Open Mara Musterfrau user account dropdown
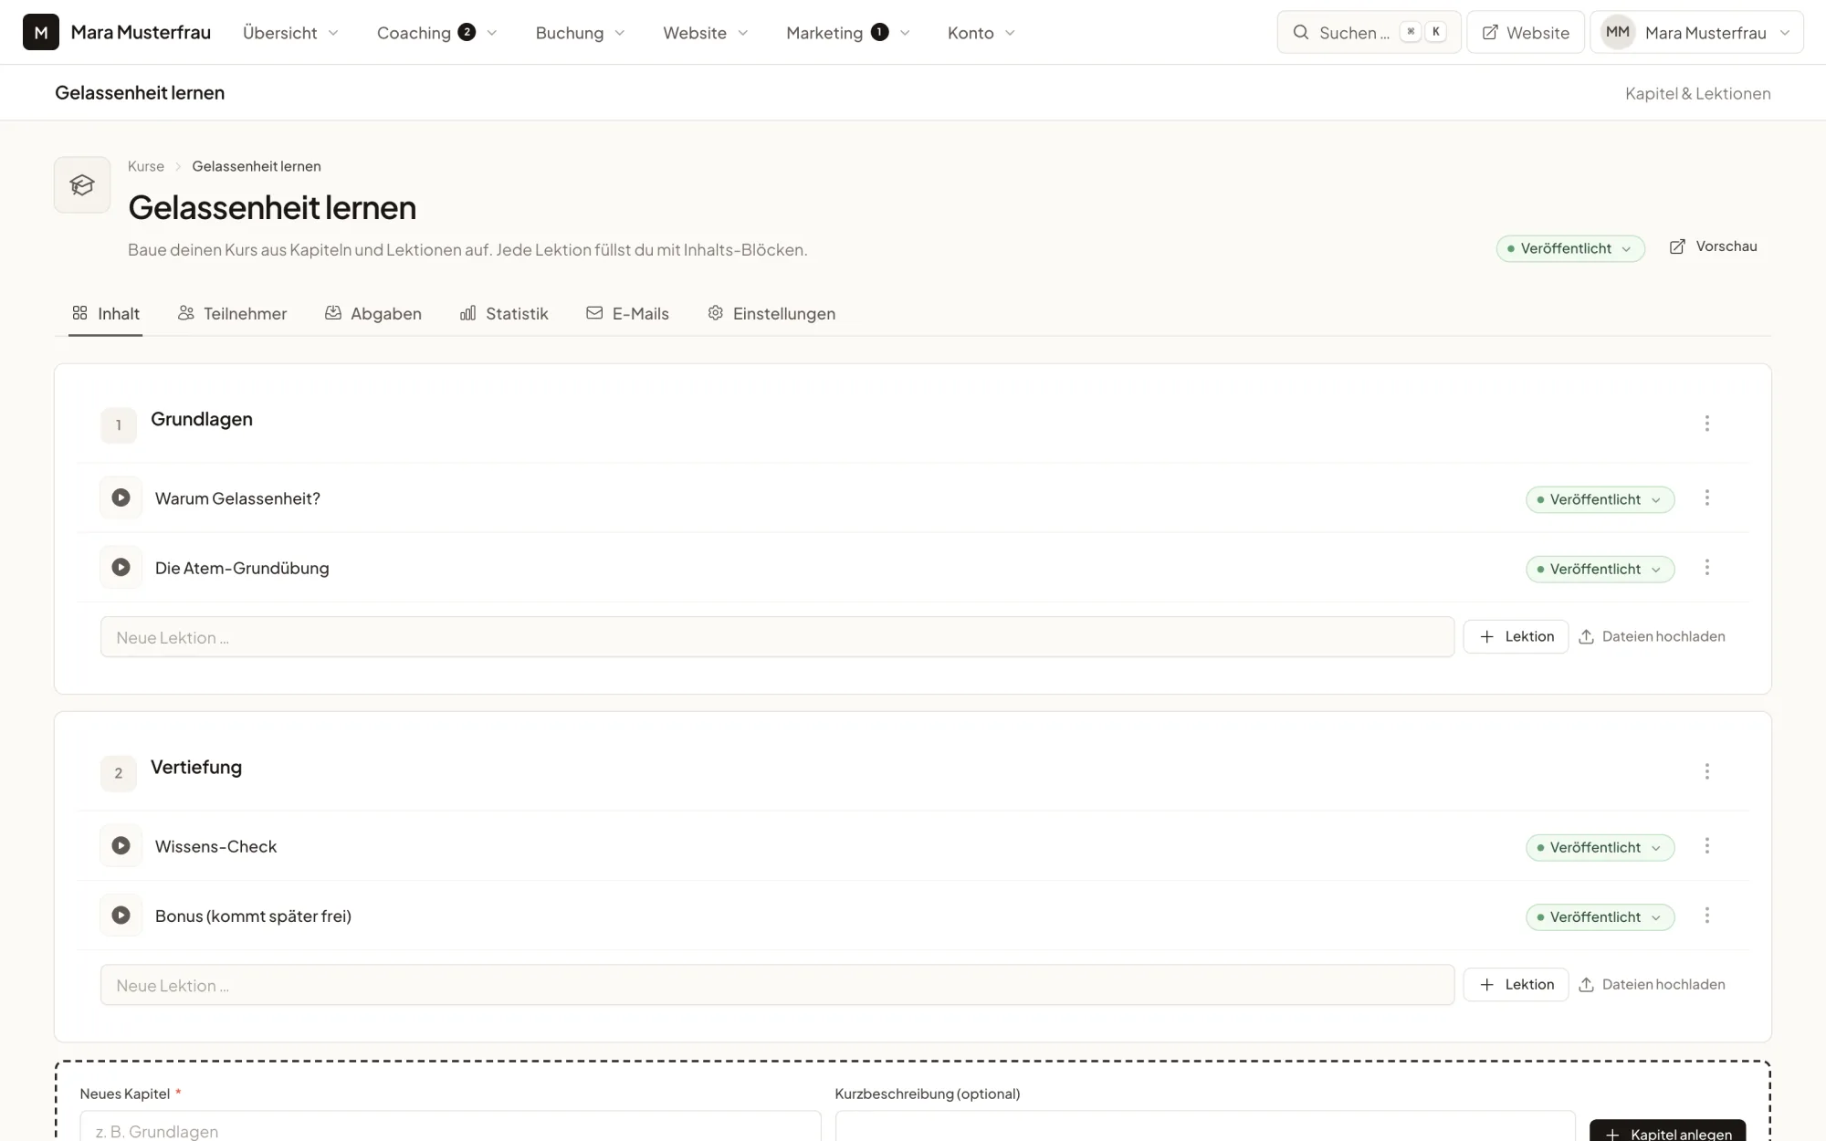This screenshot has height=1141, width=1826. pos(1696,33)
